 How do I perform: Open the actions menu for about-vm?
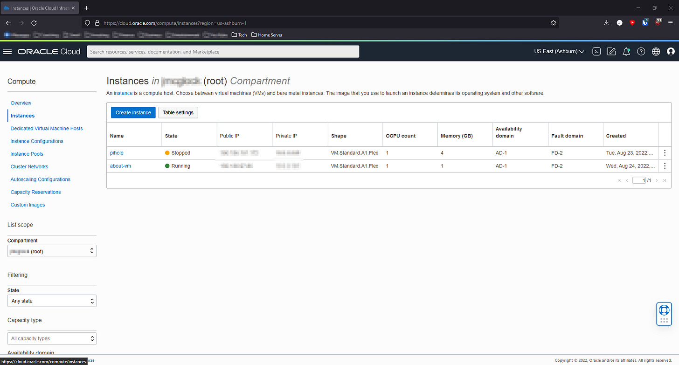tap(665, 165)
